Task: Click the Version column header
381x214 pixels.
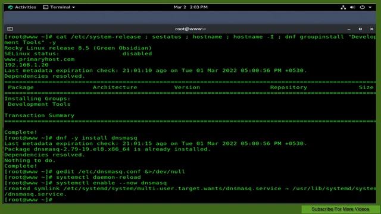Action: (x=187, y=87)
